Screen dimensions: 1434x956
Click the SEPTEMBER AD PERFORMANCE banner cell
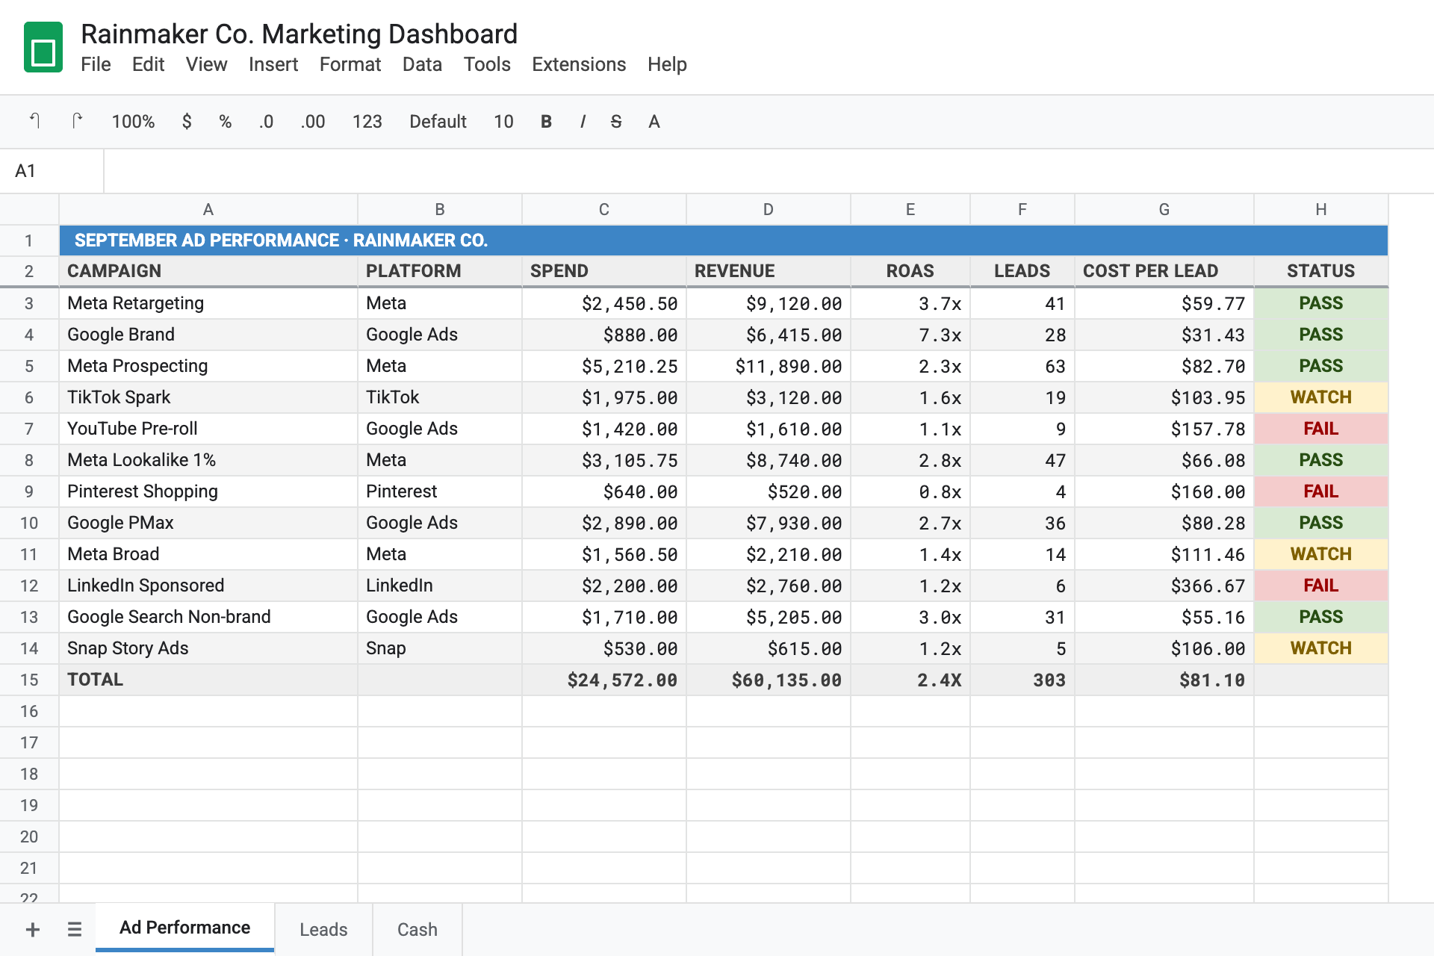[724, 240]
